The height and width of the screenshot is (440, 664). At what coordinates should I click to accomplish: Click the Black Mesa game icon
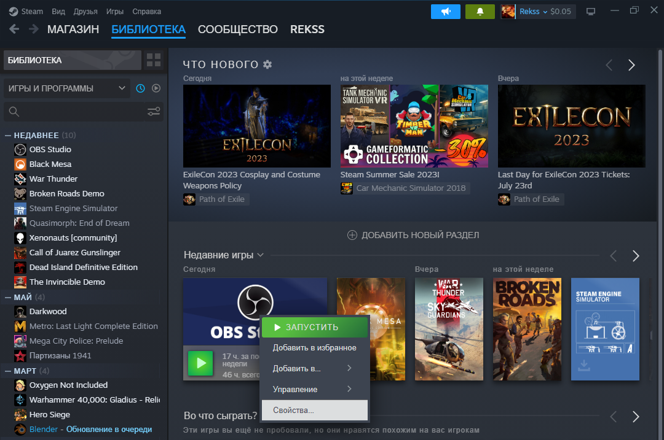(20, 164)
